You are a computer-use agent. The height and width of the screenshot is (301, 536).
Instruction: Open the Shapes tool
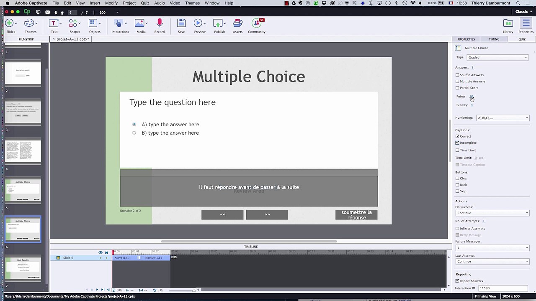[73, 23]
